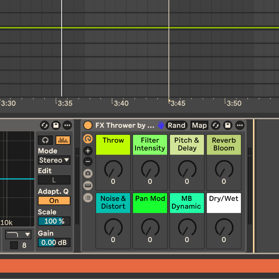Screen dimensions: 279x279
Task: Click the blue hand icon beside the FX Thrower title
Action: point(161,125)
